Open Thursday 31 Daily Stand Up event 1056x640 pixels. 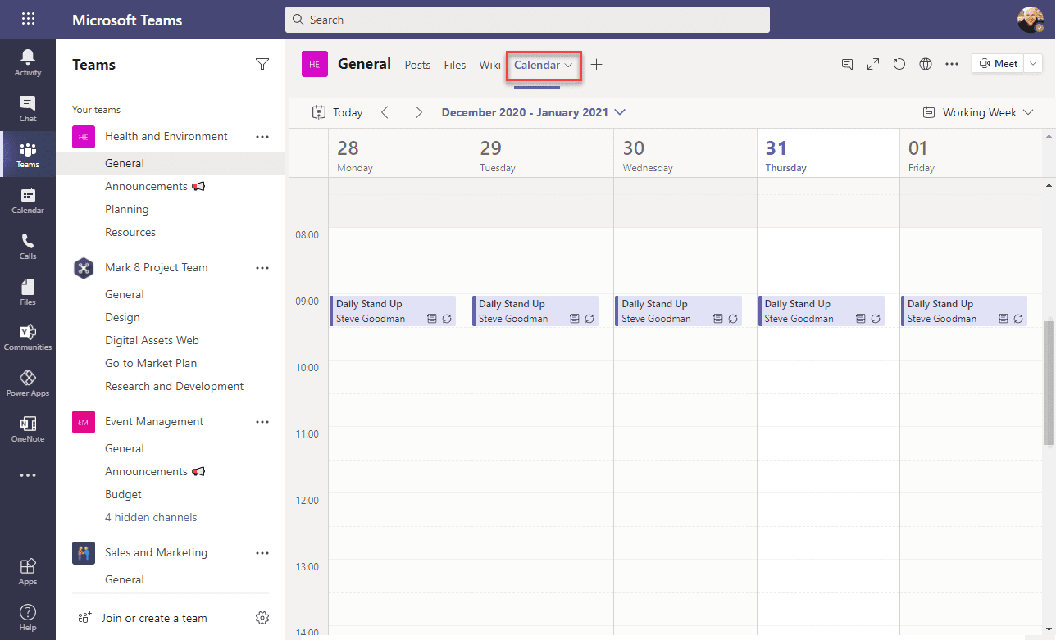(x=822, y=311)
